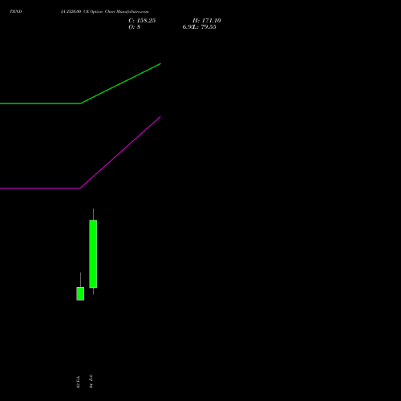The image size is (401, 401).
Task: Click the 02 Feb date axis label
Action: 78,382
